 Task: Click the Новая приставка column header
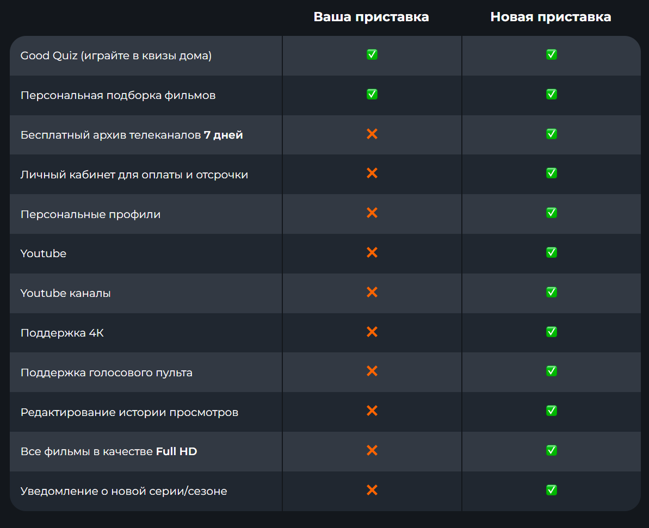551,17
